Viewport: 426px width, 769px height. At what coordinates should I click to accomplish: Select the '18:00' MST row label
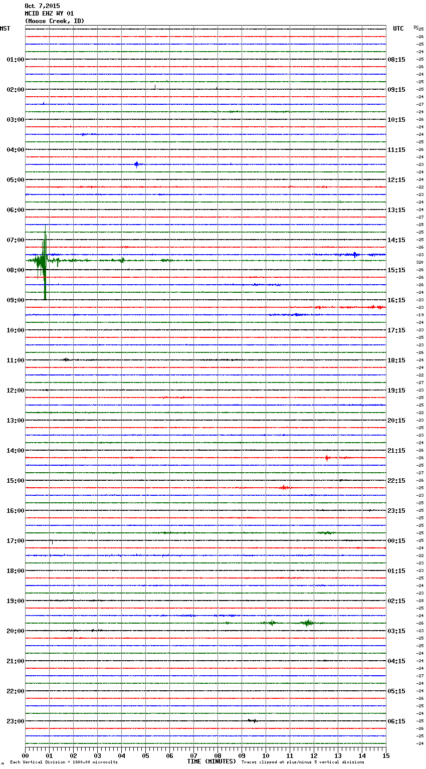[16, 570]
